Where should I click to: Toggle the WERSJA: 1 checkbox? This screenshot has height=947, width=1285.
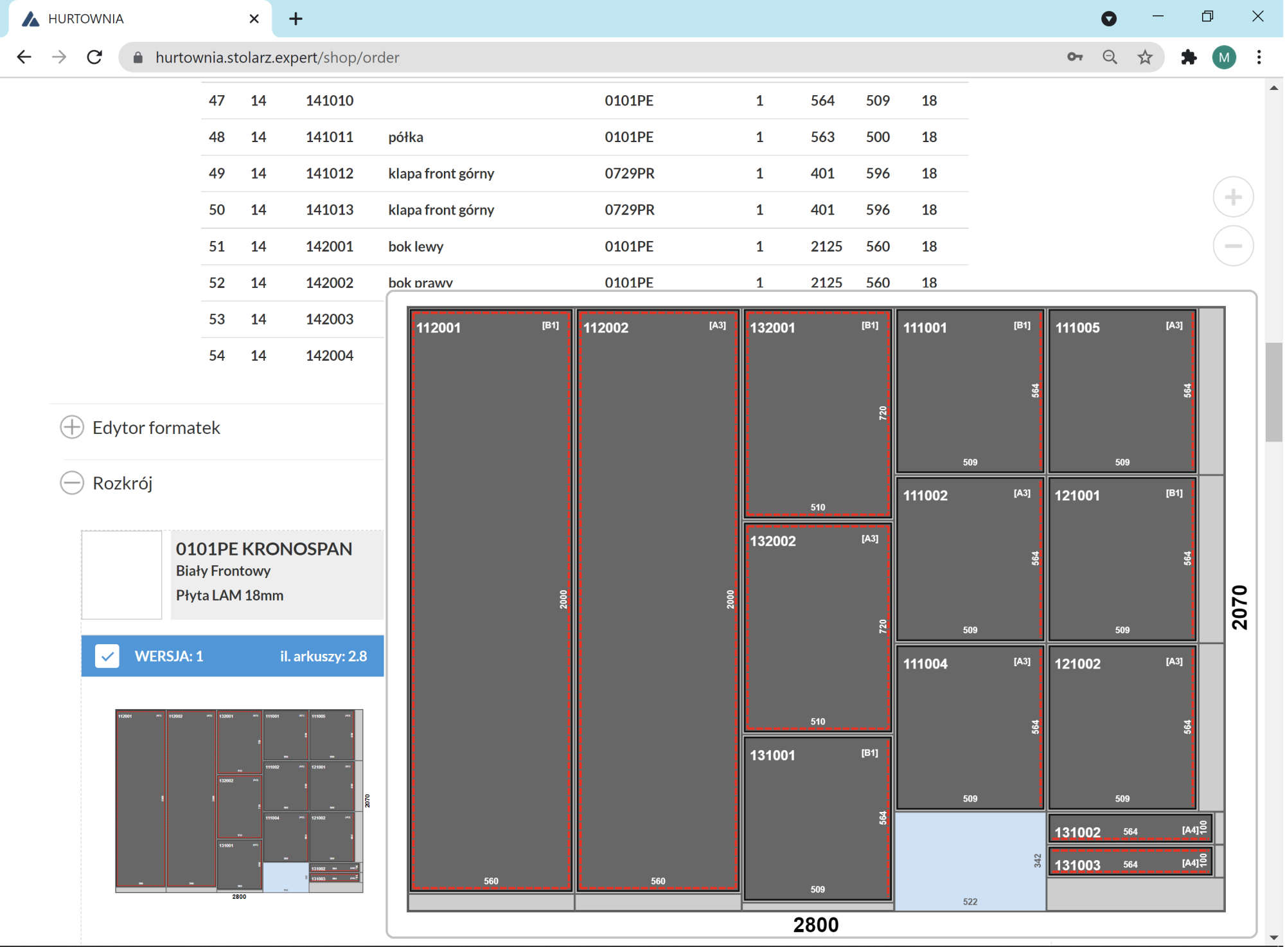[x=107, y=656]
